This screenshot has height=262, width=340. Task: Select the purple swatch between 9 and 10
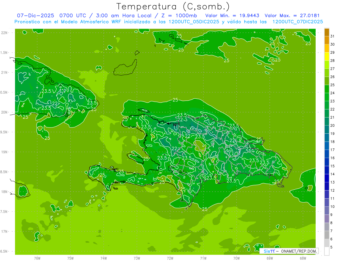327,211
